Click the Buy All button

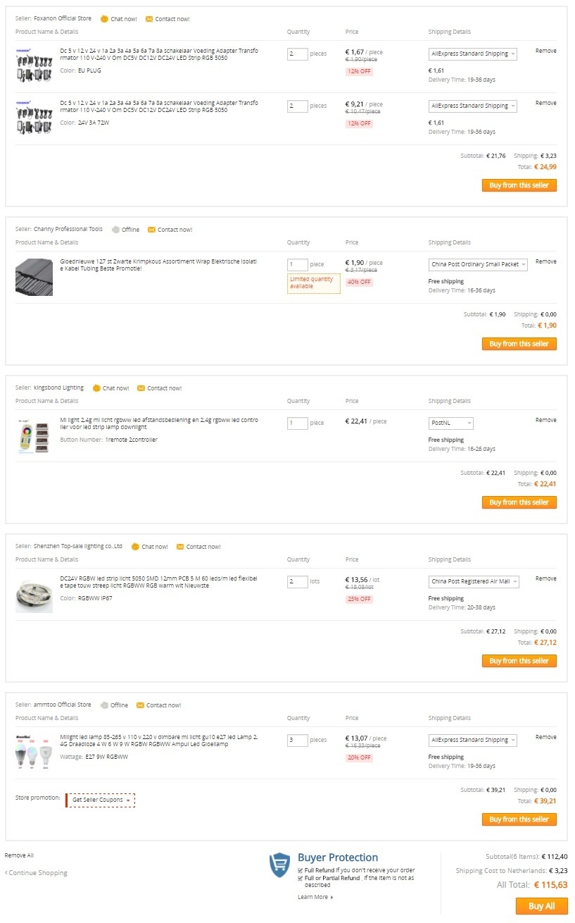pos(541,906)
